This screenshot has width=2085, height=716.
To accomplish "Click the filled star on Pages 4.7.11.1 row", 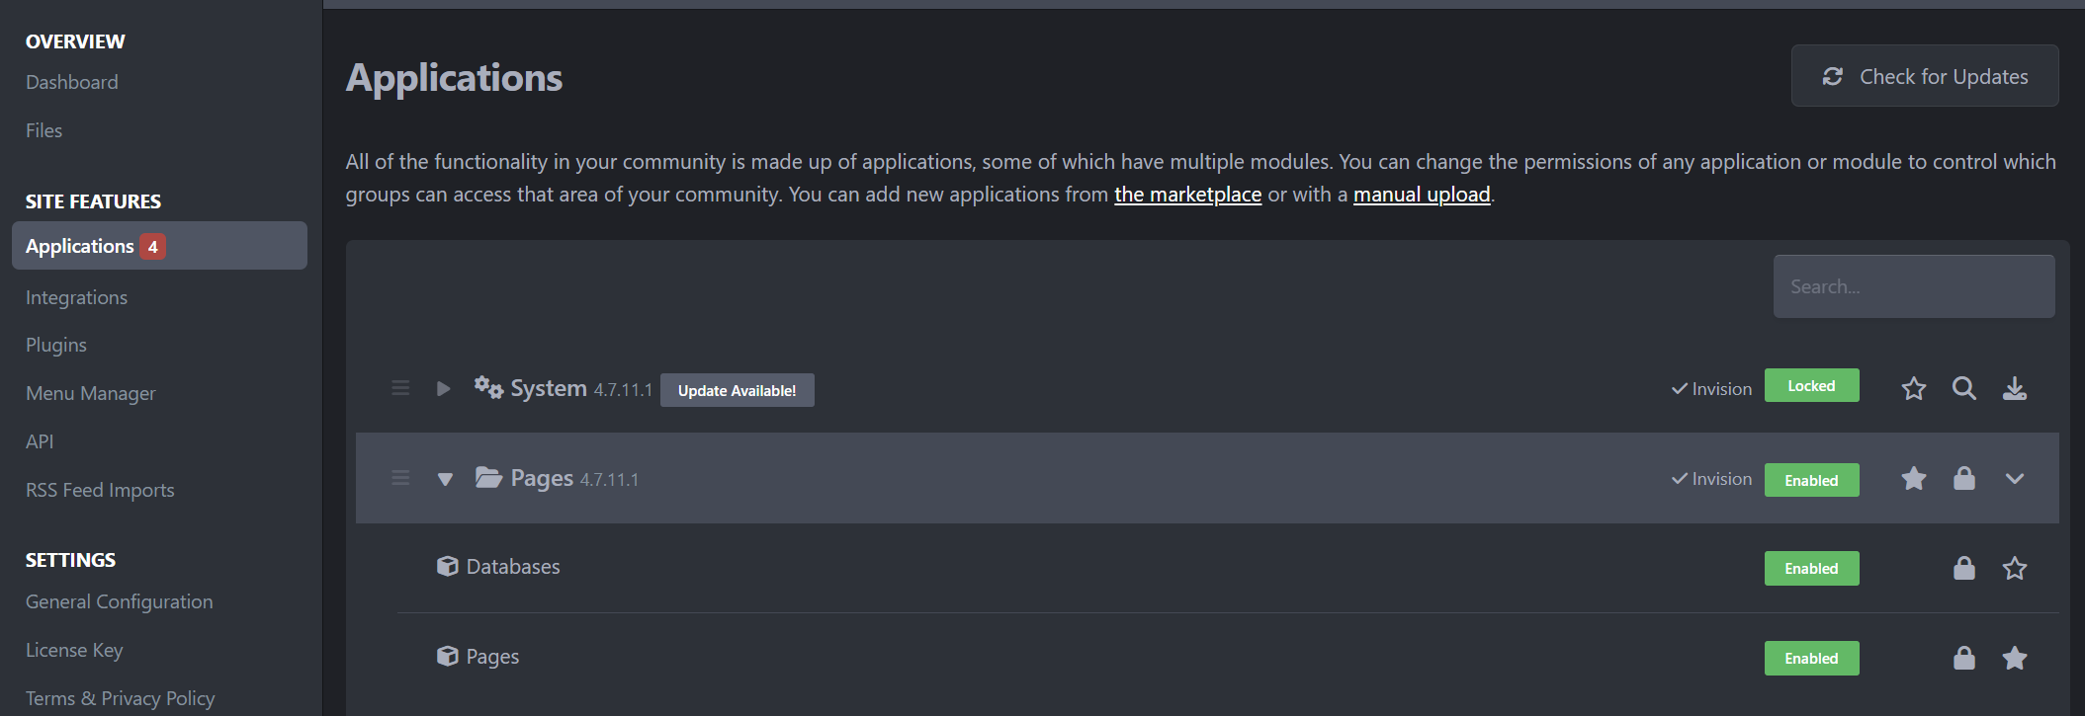I will coord(1914,478).
